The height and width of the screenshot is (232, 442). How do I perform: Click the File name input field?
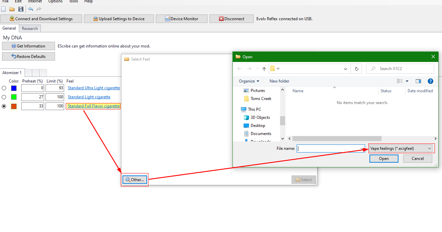(328, 148)
